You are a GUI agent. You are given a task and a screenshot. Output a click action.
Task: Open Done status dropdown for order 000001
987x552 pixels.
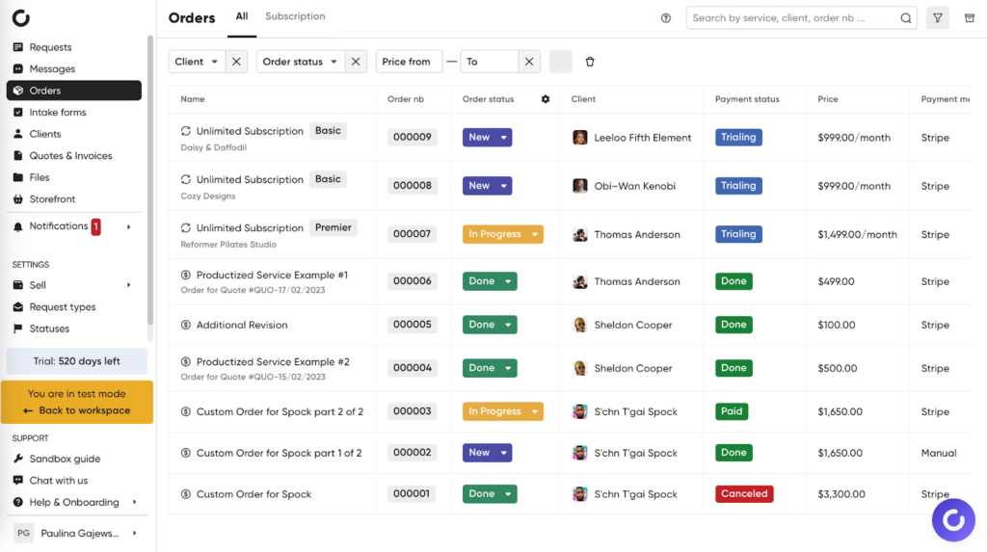[x=490, y=494]
